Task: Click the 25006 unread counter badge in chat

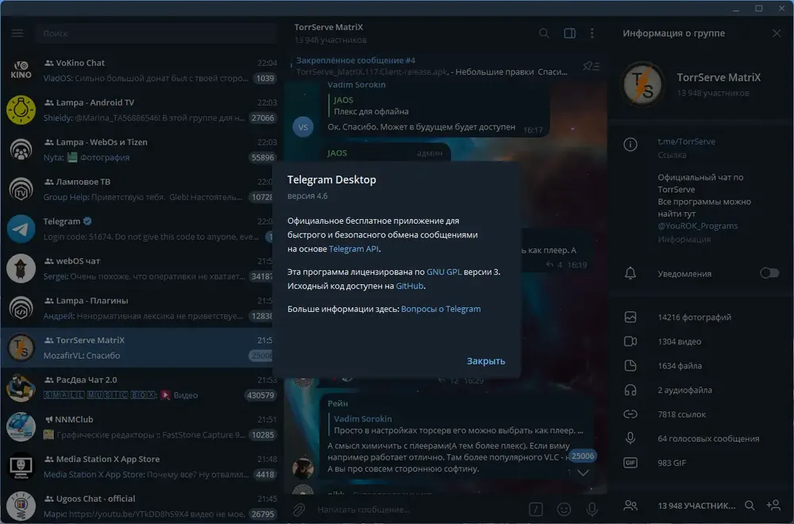Action: (x=582, y=457)
